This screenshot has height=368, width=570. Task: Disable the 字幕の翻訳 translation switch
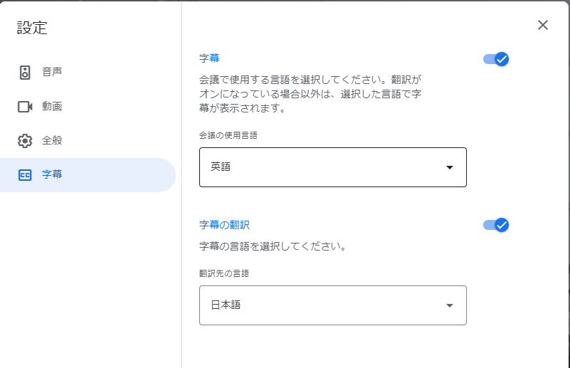(496, 225)
